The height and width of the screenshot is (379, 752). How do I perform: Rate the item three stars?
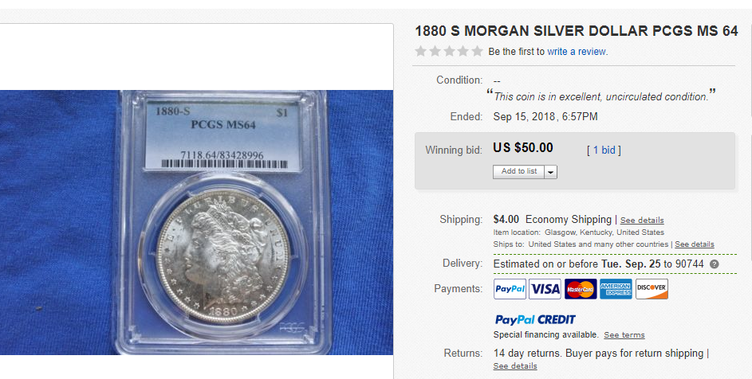(x=449, y=51)
